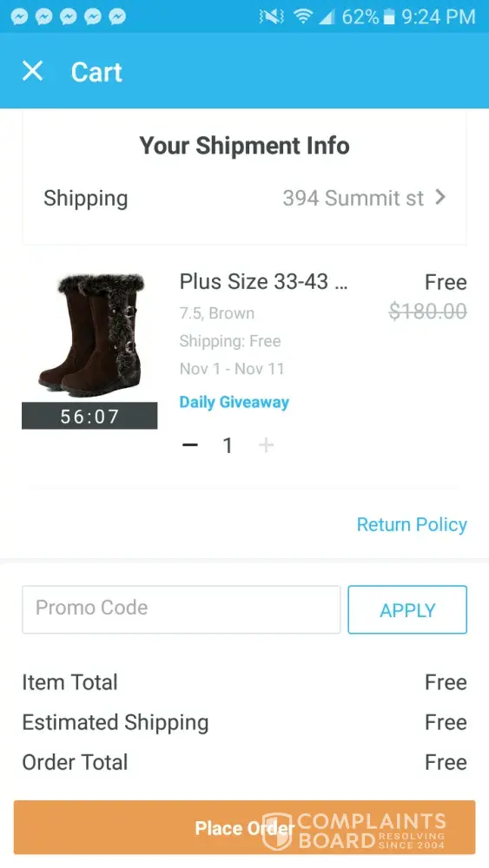Screen dimensions: 489x868
Task: Tap the Daily Giveaway label
Action: tap(235, 403)
